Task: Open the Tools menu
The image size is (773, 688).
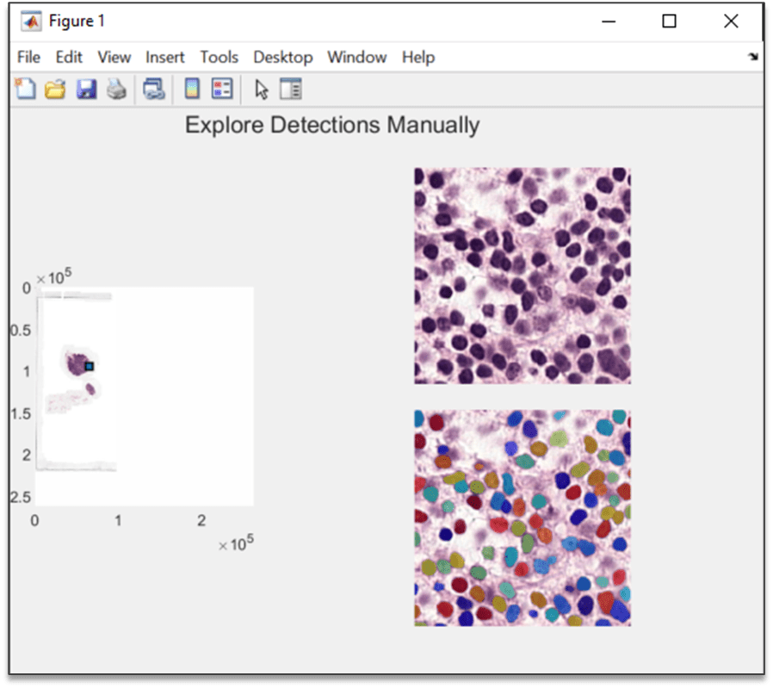Action: click(x=219, y=57)
